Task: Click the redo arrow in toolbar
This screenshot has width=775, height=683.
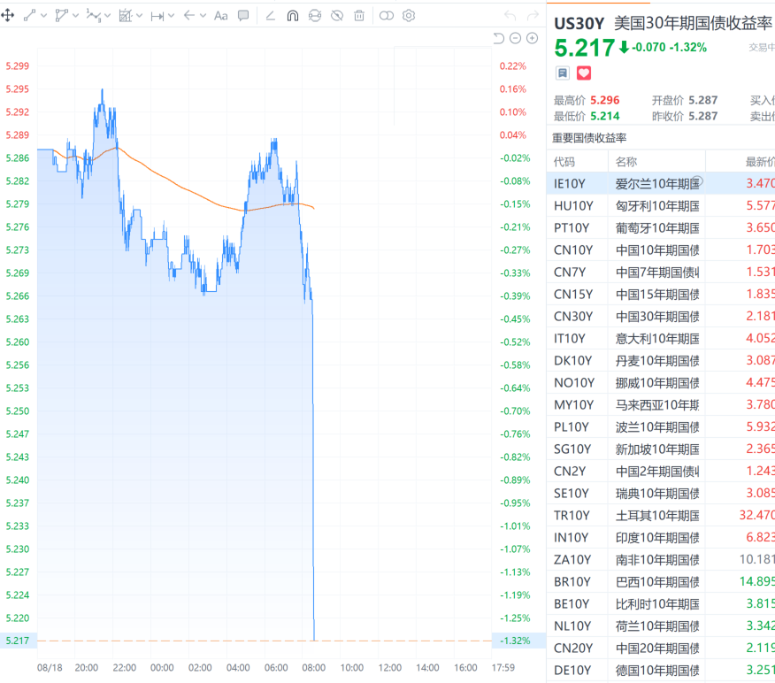Action: pos(533,16)
